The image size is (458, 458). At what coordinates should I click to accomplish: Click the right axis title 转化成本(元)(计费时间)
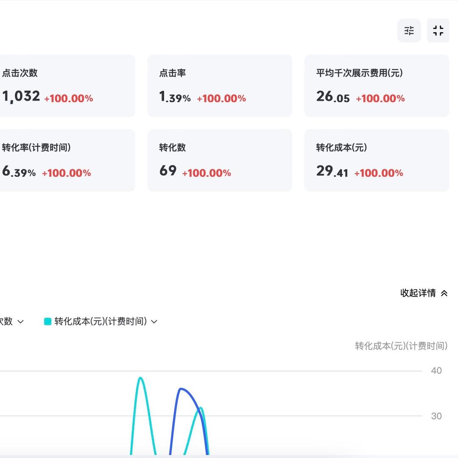point(401,346)
